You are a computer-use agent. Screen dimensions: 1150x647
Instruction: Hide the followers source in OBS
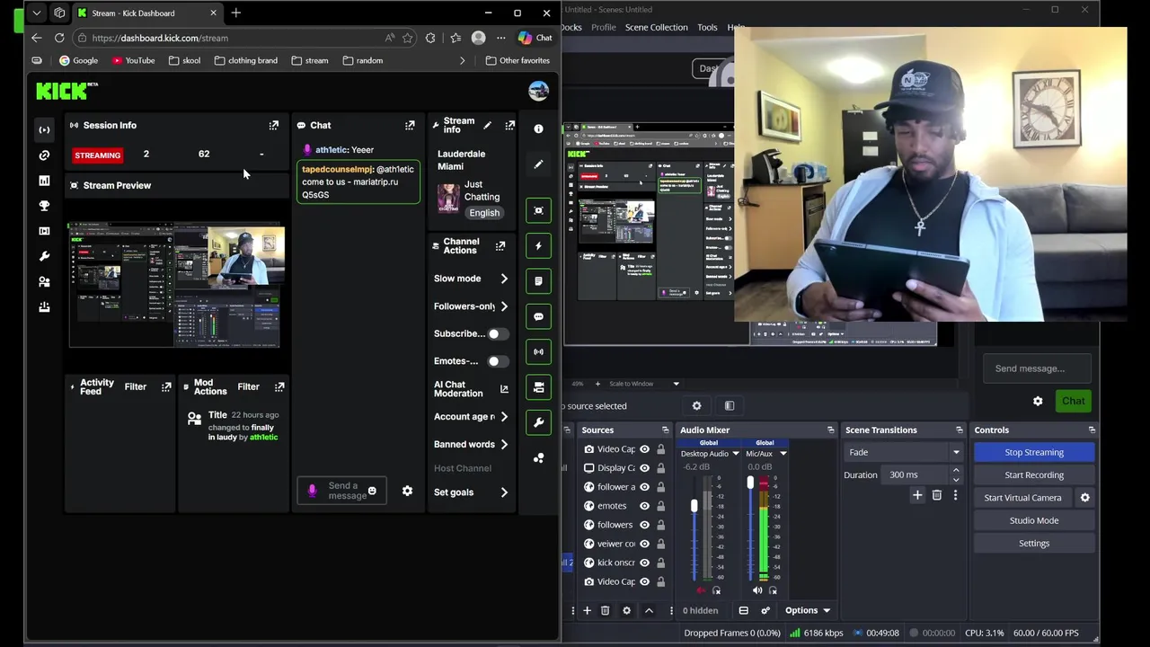click(x=644, y=525)
